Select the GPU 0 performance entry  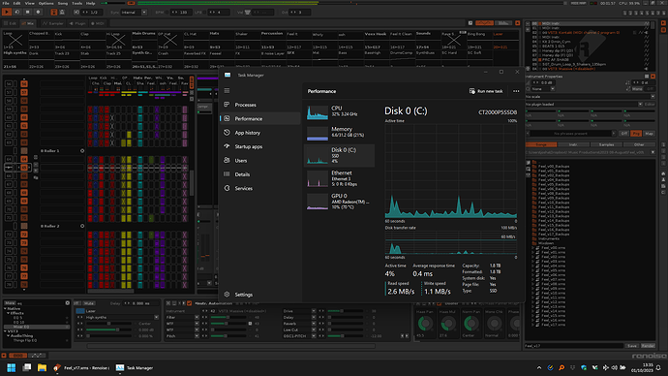[x=340, y=202]
